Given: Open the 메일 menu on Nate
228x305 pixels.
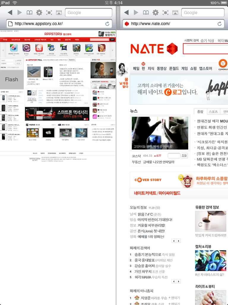Looking at the screenshot, I should point(136,69).
